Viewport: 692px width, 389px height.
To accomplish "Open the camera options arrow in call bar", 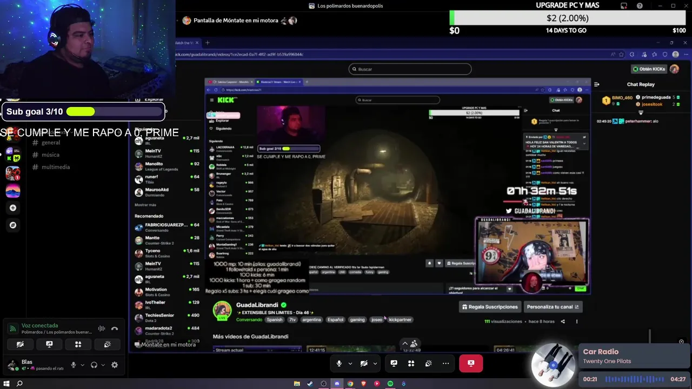I will click(375, 364).
